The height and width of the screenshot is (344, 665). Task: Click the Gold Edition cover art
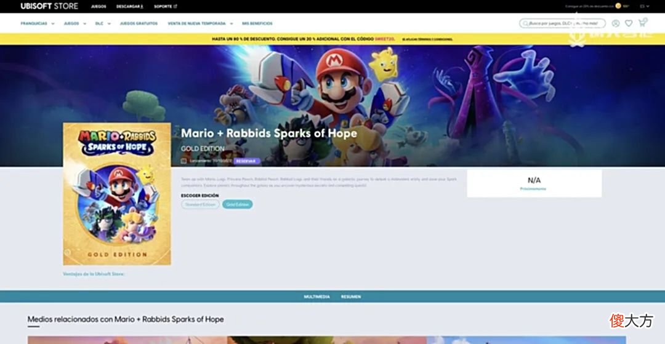(117, 194)
